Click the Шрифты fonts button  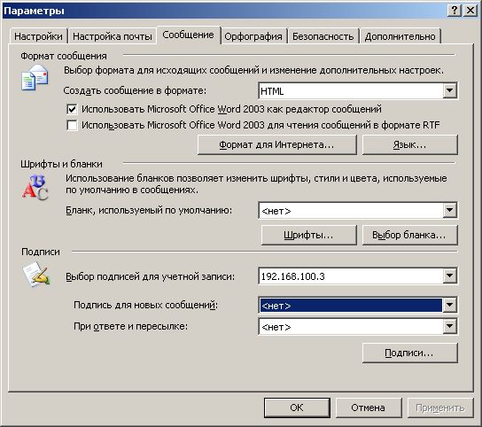tap(308, 235)
